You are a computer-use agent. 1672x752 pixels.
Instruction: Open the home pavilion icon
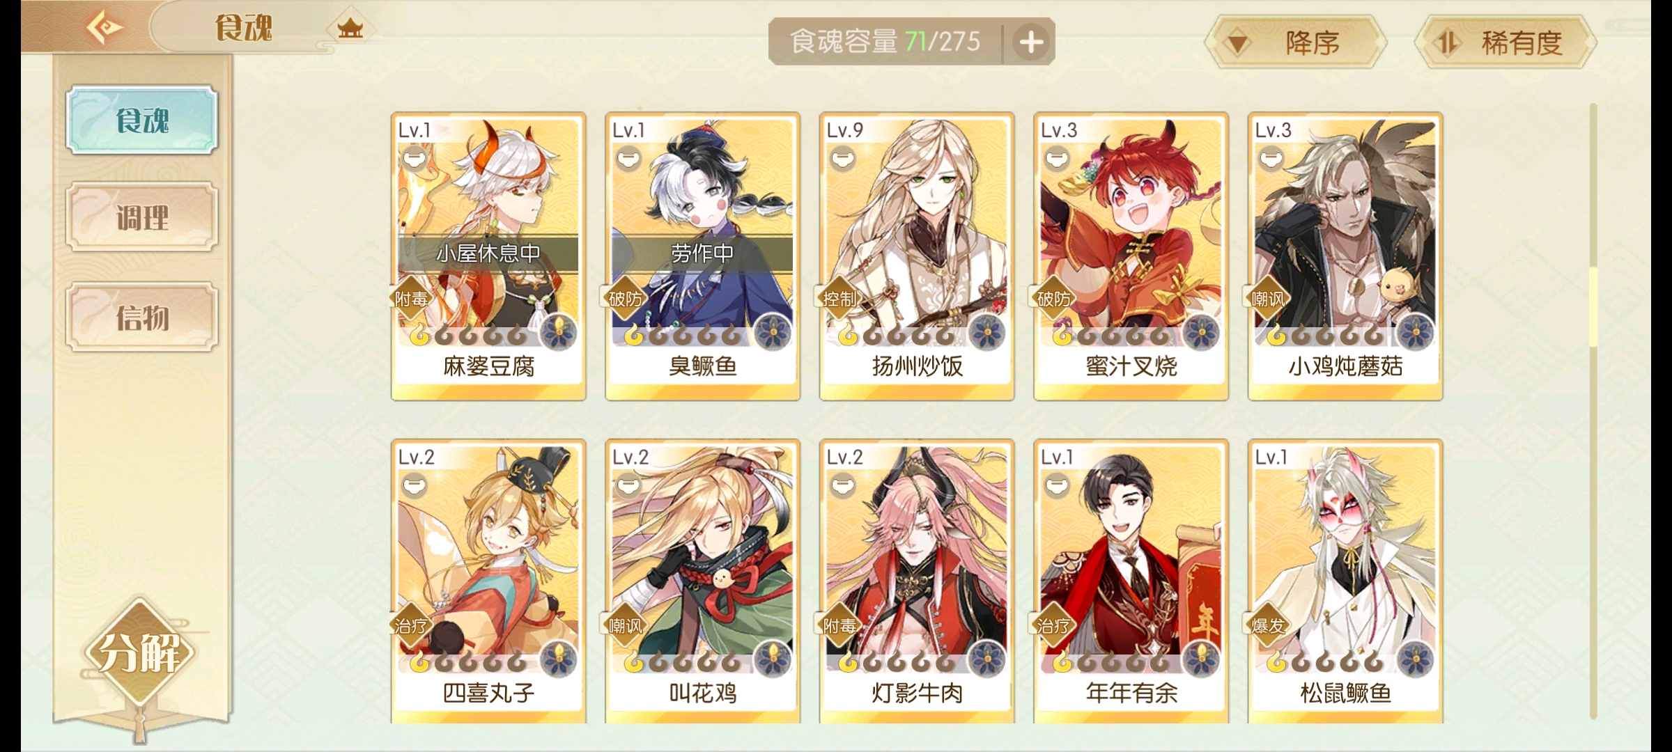tap(350, 29)
